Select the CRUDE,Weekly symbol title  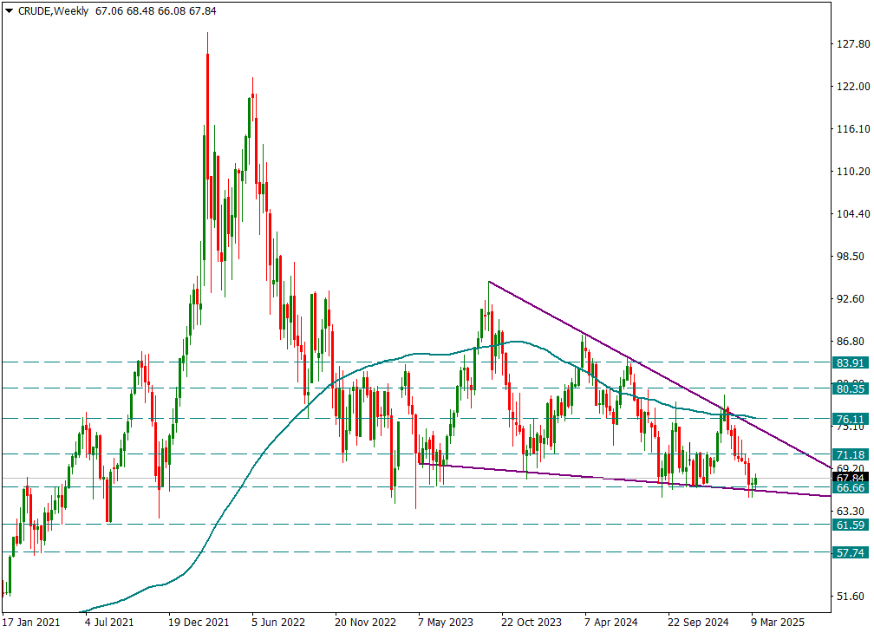53,10
